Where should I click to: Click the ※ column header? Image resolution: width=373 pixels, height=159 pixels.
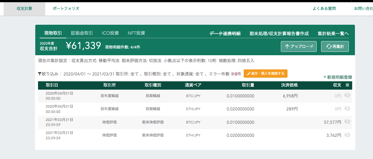tap(347, 85)
